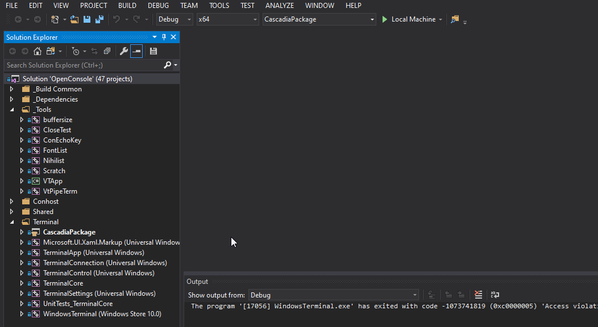
Task: Go to previous message in Output window
Action: (x=448, y=295)
